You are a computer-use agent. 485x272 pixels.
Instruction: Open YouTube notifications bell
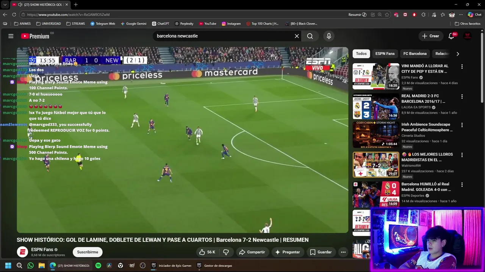[451, 36]
